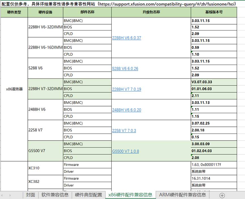Select the 2258 V7 device cell
The image size is (245, 199).
pyautogui.click(x=45, y=130)
